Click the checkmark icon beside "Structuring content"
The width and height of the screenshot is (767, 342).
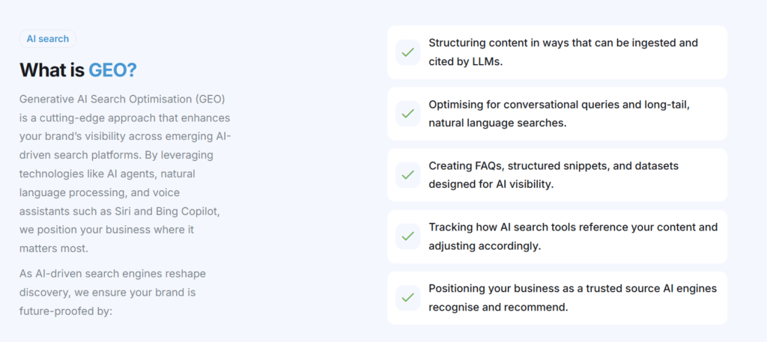coord(407,52)
